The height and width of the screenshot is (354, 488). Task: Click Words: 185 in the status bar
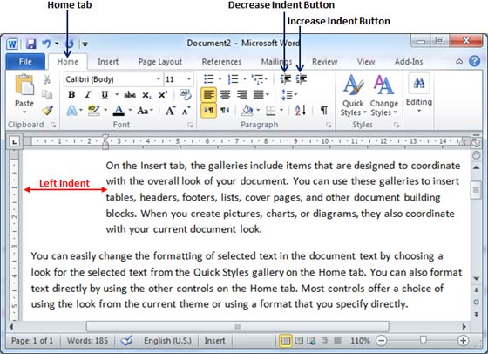pos(87,341)
